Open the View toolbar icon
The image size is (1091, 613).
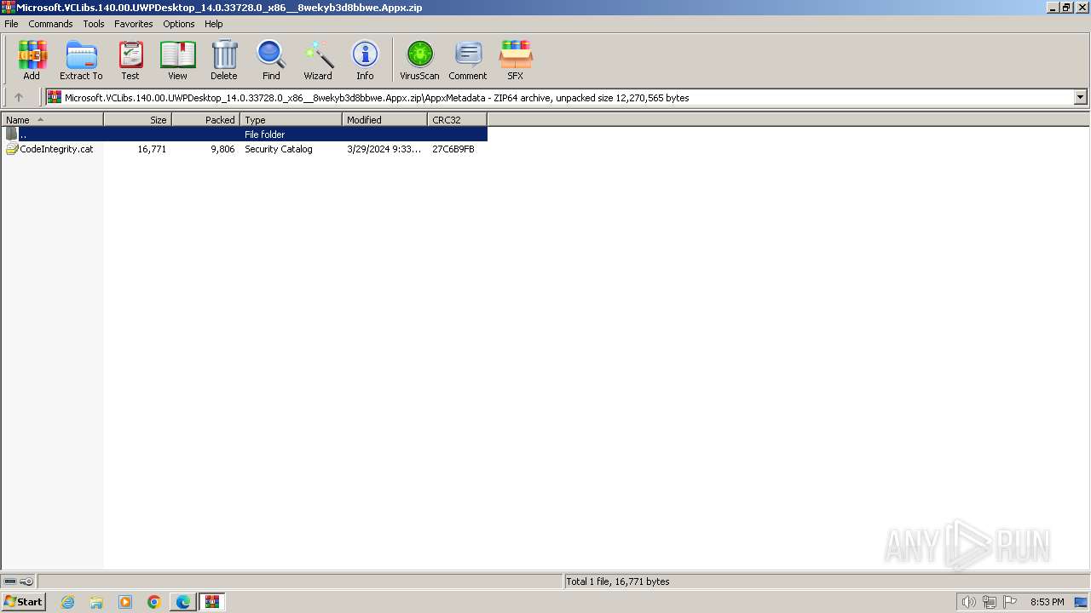(177, 60)
